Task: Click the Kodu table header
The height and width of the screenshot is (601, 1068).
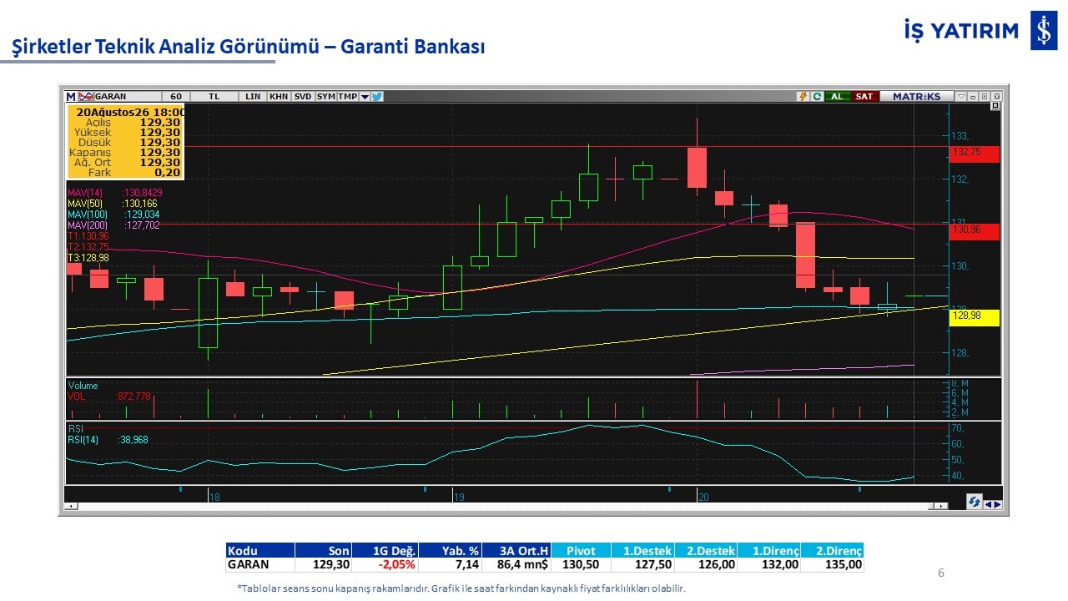Action: [x=260, y=550]
